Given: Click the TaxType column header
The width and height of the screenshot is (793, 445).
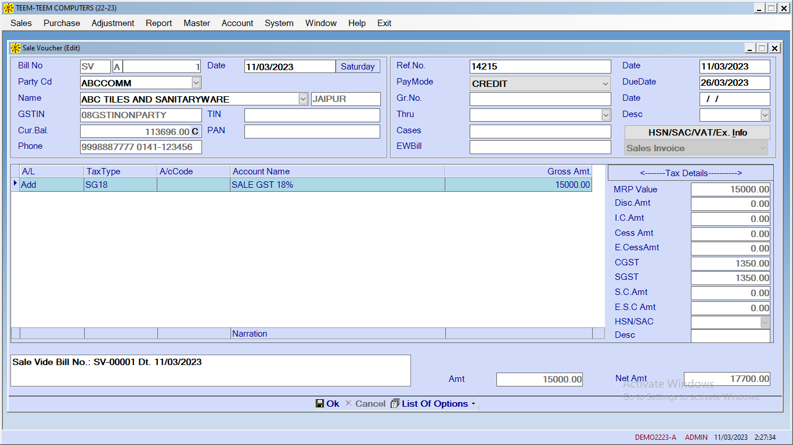Looking at the screenshot, I should pos(121,172).
